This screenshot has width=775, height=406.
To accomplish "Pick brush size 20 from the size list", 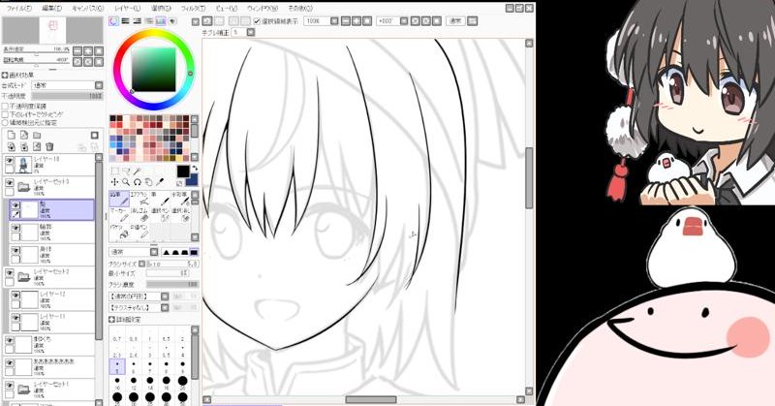I will point(182,384).
